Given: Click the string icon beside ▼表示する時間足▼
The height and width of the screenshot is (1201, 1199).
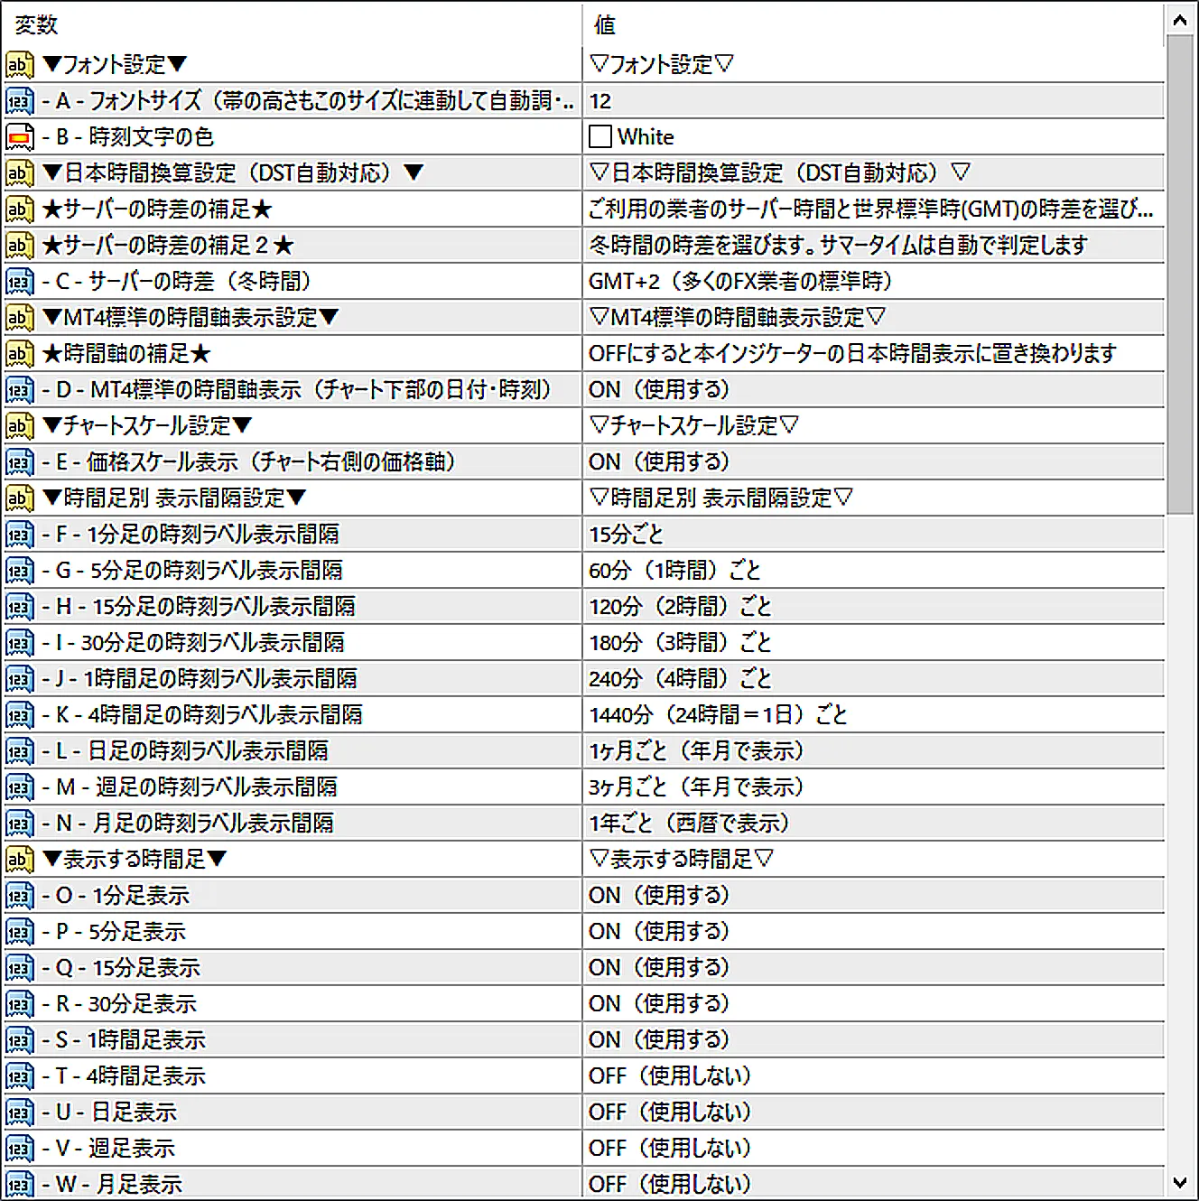Looking at the screenshot, I should (20, 860).
